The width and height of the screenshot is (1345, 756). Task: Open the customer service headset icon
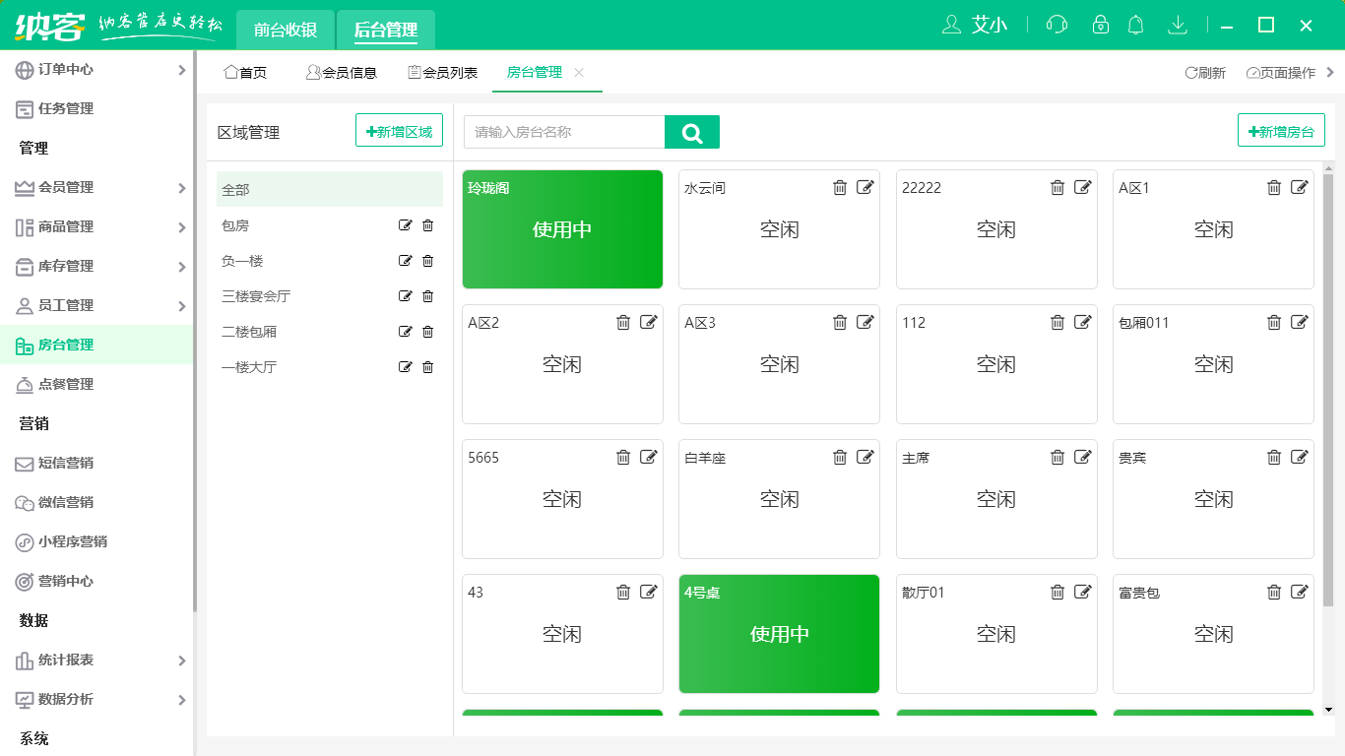pyautogui.click(x=1057, y=25)
